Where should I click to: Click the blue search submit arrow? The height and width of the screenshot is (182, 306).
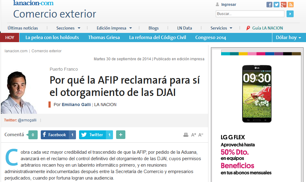[290, 14]
